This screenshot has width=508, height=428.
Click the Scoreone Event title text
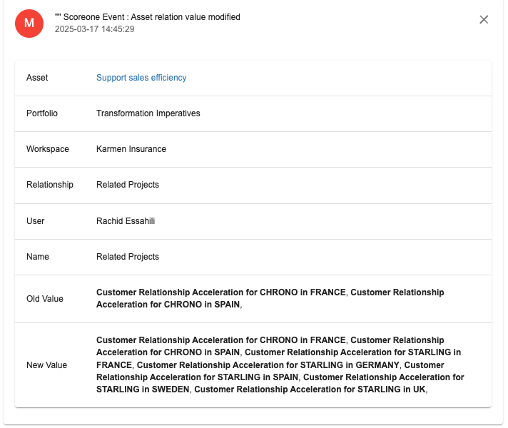click(x=148, y=17)
